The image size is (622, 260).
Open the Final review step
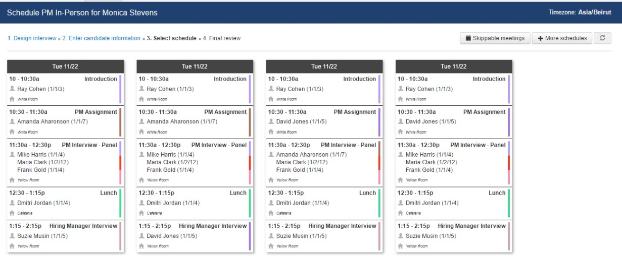tap(222, 38)
